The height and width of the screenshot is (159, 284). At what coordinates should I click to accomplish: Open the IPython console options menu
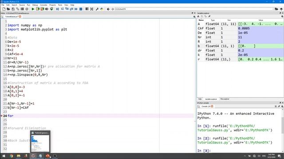[276, 106]
